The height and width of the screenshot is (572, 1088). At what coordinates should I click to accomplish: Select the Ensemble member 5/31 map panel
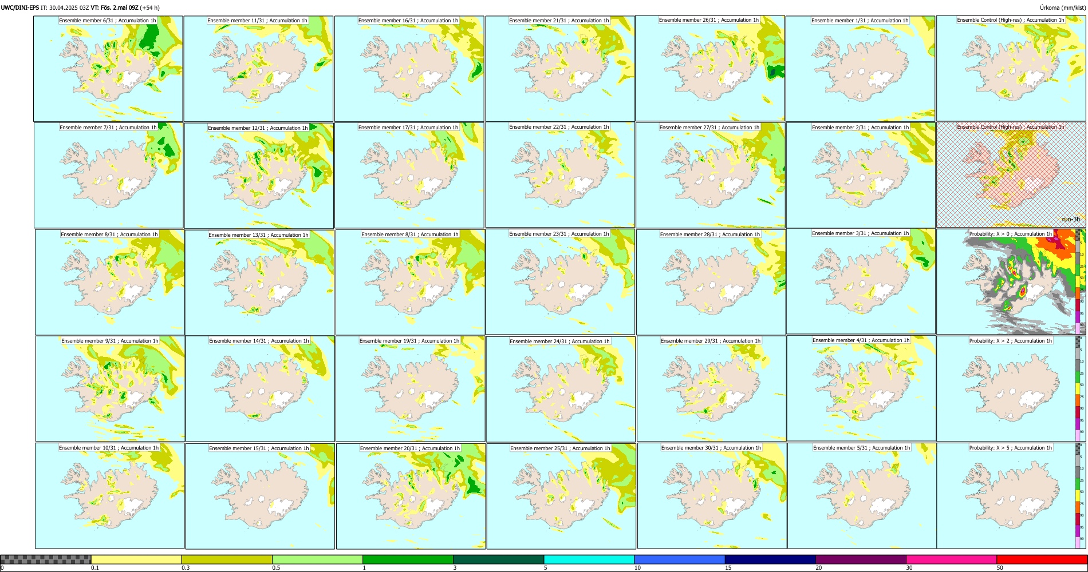[x=862, y=496]
